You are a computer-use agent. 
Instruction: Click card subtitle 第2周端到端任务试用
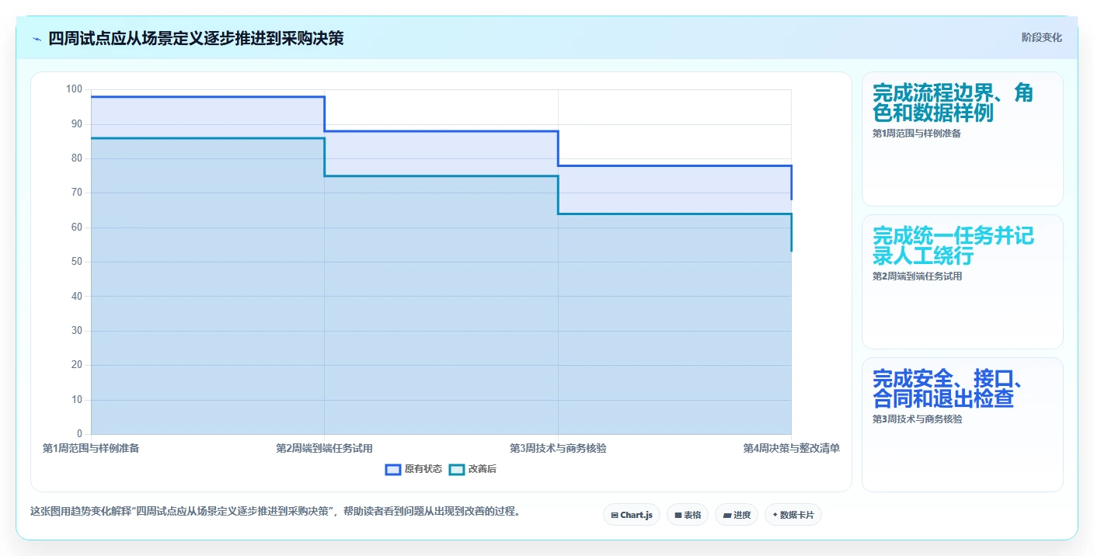(917, 276)
